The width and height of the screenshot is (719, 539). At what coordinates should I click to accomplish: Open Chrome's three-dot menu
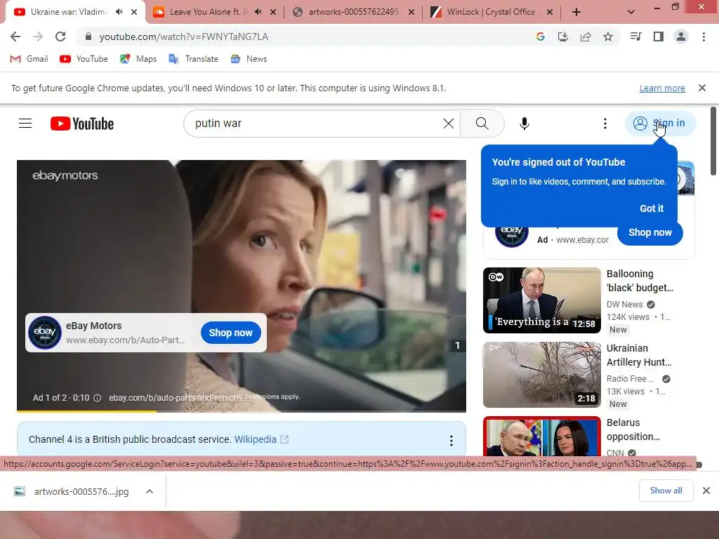704,36
